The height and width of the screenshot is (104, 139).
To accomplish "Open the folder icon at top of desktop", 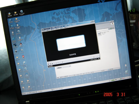I will (x=15, y=13).
